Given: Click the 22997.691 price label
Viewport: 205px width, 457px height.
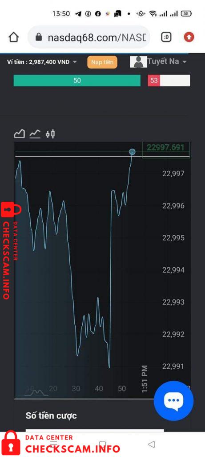Looking at the screenshot, I should coord(165,147).
